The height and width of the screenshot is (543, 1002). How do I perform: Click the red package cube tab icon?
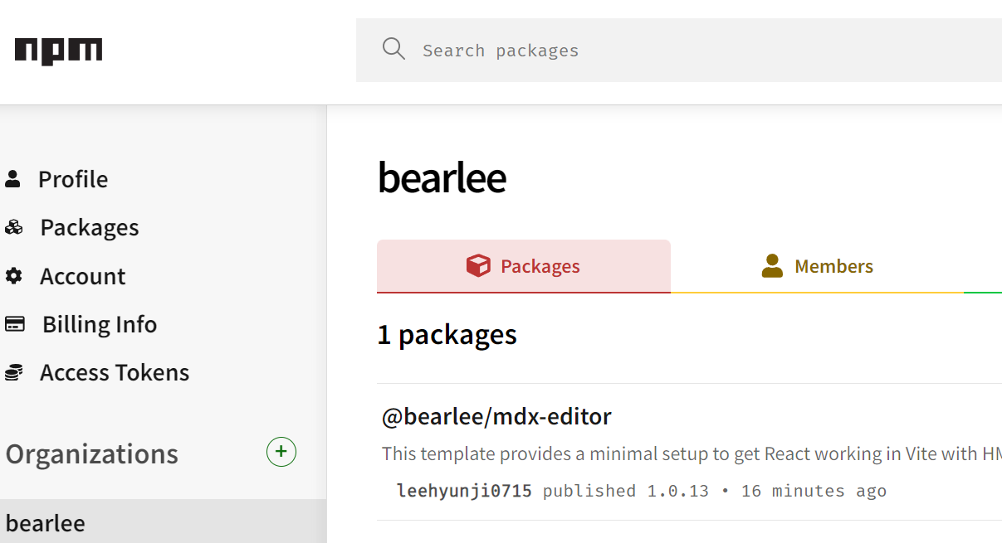pyautogui.click(x=478, y=266)
